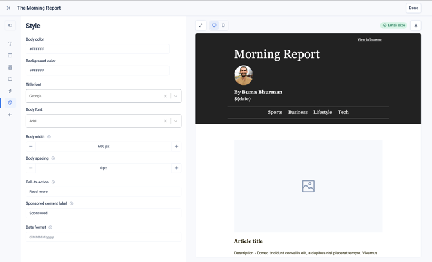Decrease Body spacing with minus button
Image resolution: width=432 pixels, height=262 pixels.
click(31, 168)
